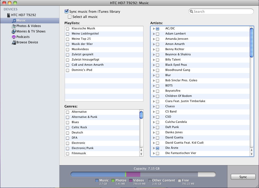The width and height of the screenshot is (259, 188).
Task: Click the Free space legend swatch
Action: coord(179,180)
